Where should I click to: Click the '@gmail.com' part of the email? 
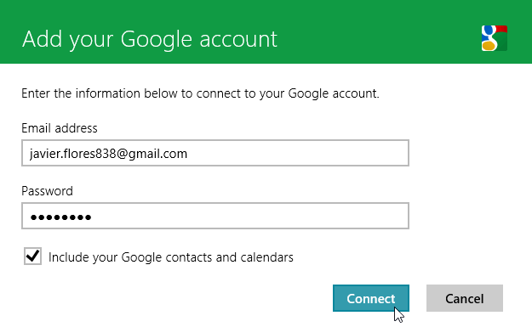click(152, 154)
